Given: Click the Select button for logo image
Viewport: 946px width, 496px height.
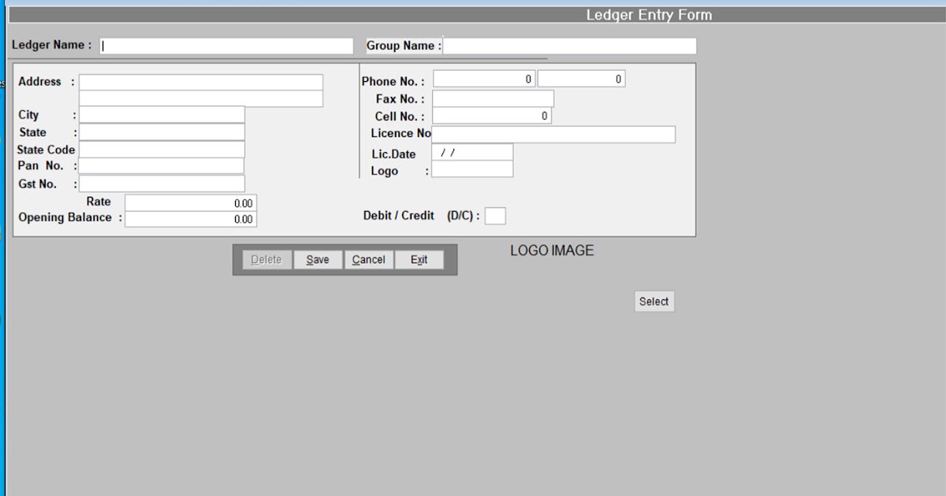Looking at the screenshot, I should pos(654,301).
